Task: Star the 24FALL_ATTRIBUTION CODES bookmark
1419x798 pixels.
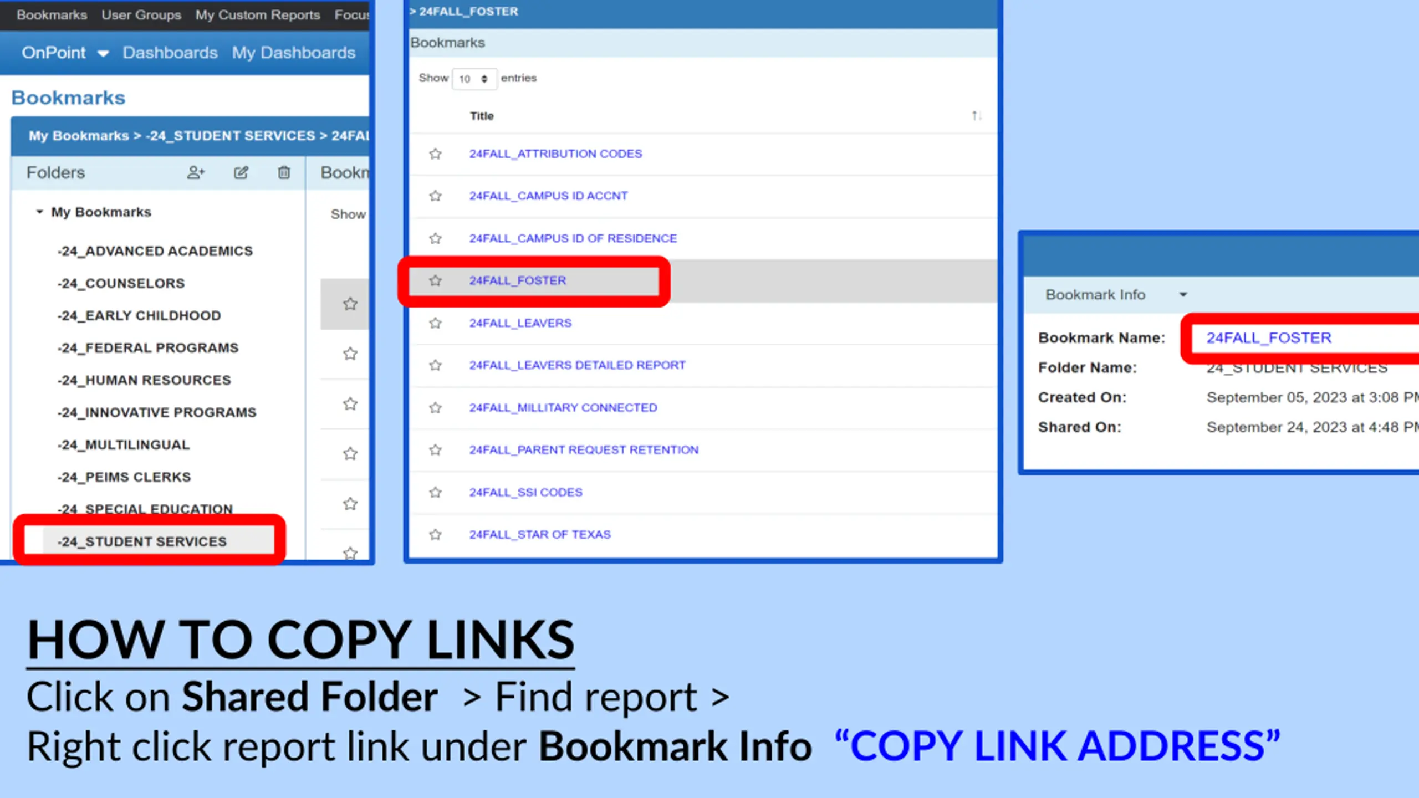Action: click(x=436, y=154)
